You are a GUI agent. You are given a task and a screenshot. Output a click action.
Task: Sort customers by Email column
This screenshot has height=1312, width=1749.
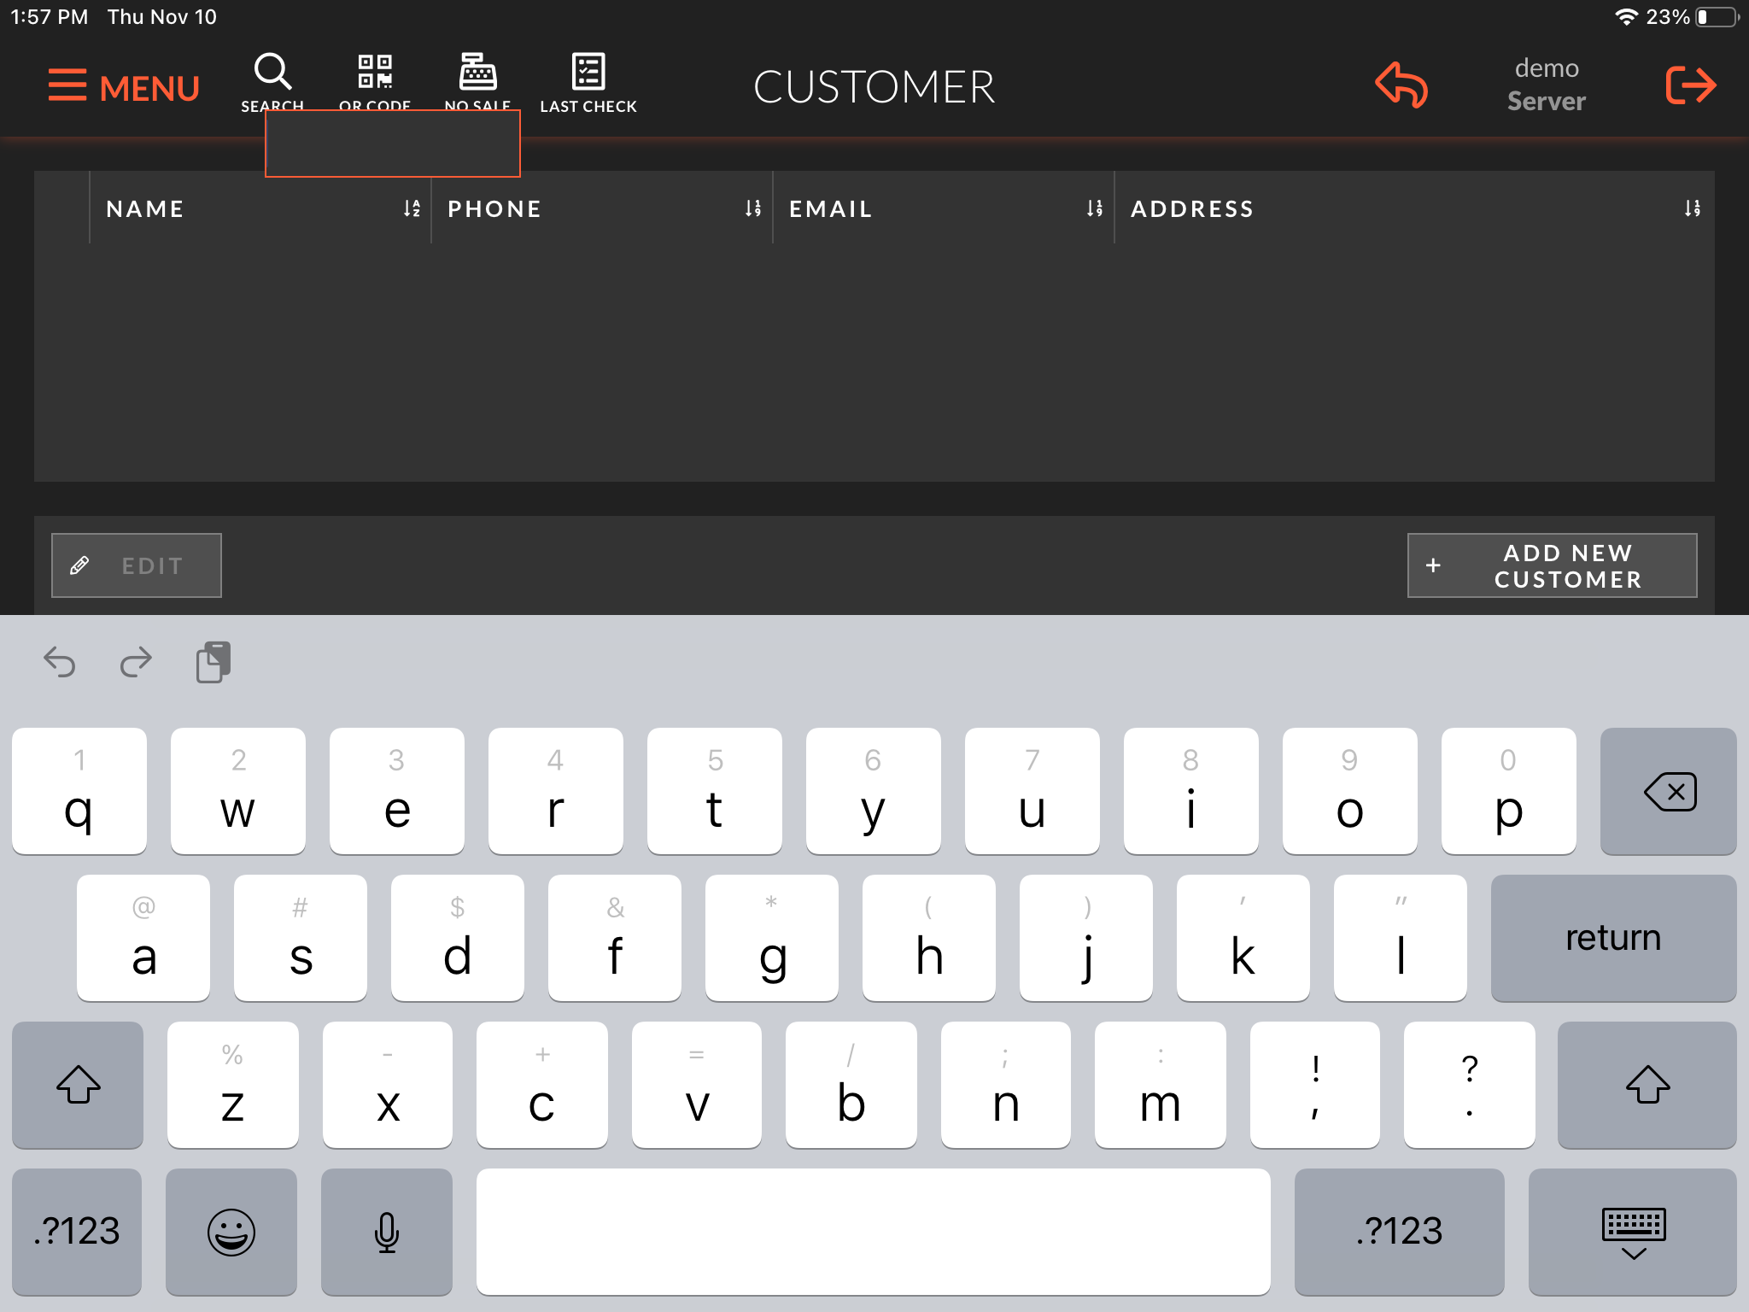point(1094,208)
